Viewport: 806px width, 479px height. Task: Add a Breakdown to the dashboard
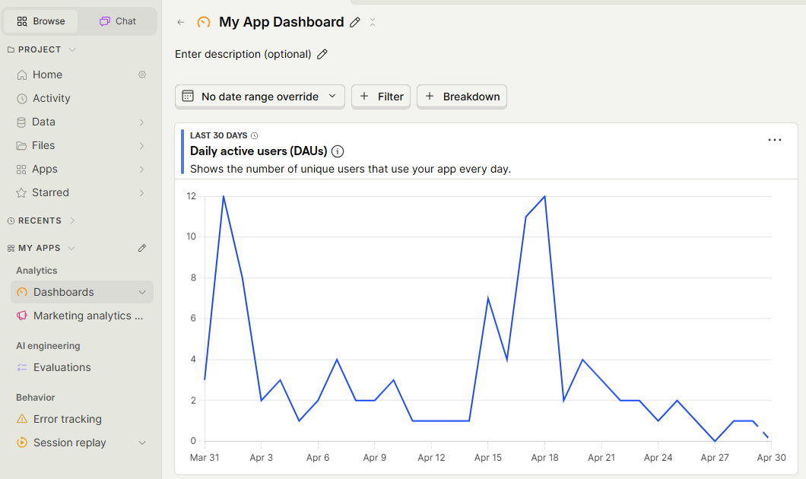pyautogui.click(x=462, y=97)
